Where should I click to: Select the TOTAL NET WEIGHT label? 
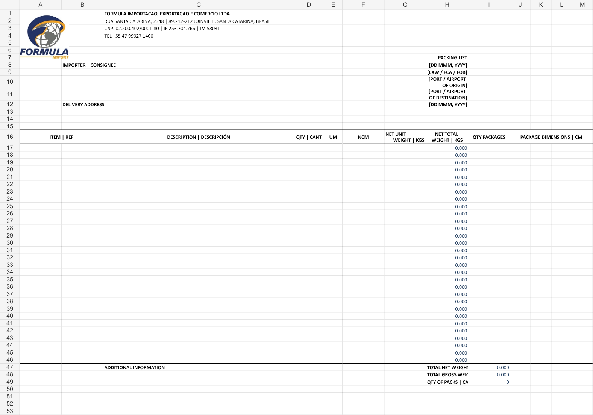coord(447,368)
